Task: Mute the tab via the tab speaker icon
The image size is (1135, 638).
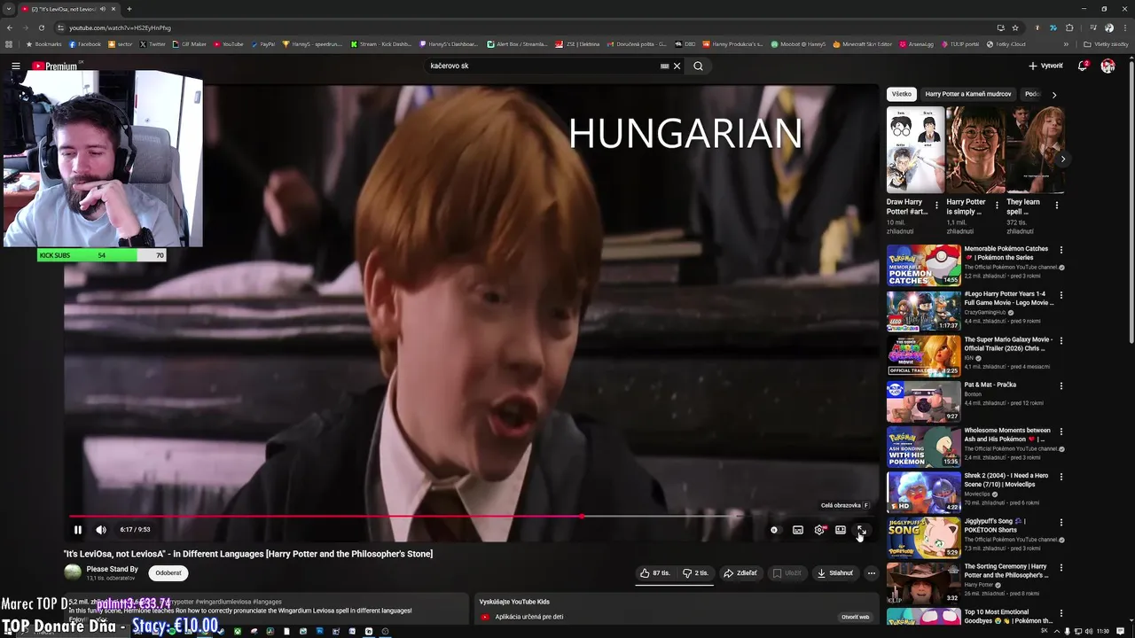Action: tap(103, 9)
